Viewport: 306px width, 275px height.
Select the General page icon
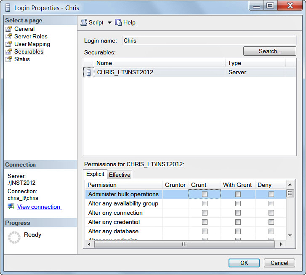[9, 29]
